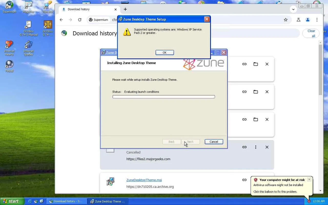Select the DOSBox 0.74-3 Manual desktop icon

click(x=28, y=28)
